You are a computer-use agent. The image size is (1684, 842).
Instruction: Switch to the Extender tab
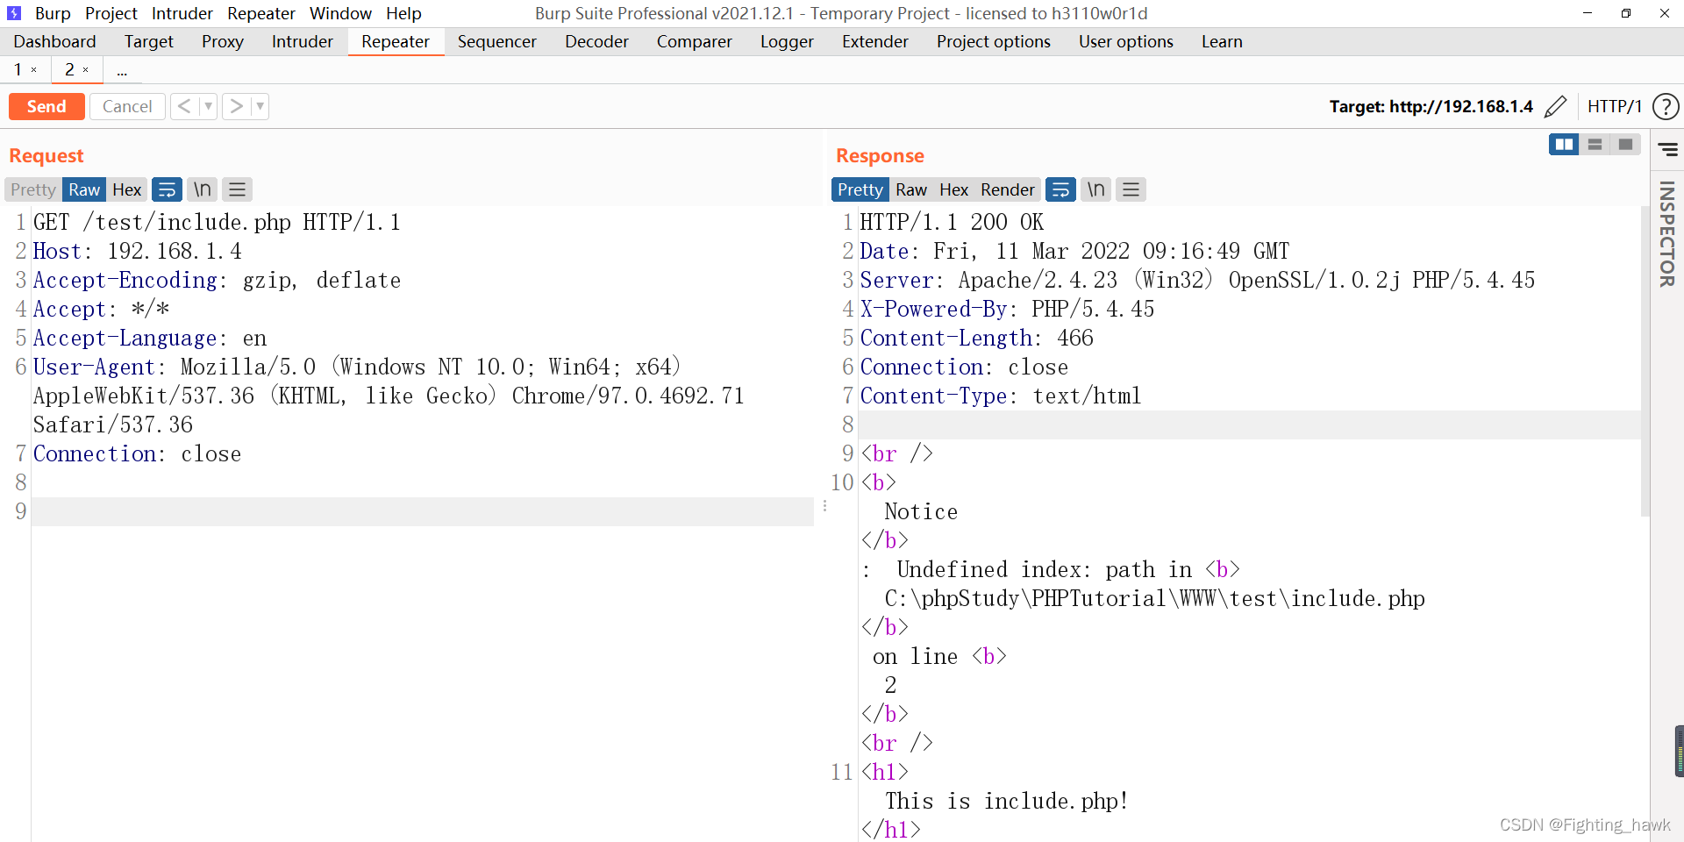875,41
